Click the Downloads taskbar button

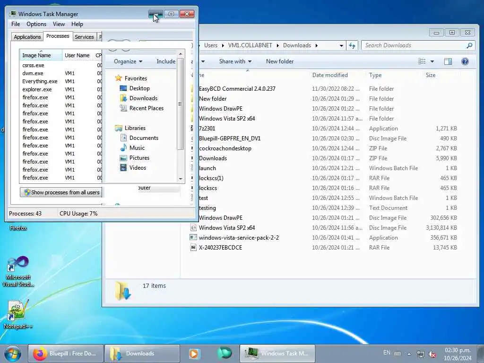(x=142, y=354)
